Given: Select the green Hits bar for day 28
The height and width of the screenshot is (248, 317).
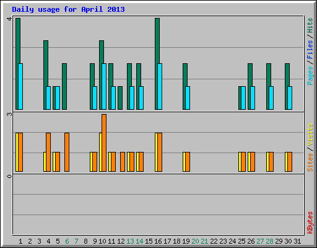Looking at the screenshot, I should coord(269,86).
